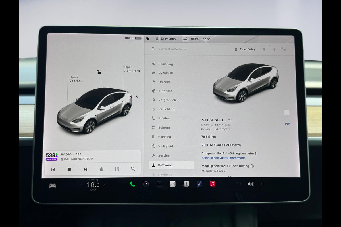Stop radio playback
This screenshot has width=341, height=227.
(x=69, y=169)
